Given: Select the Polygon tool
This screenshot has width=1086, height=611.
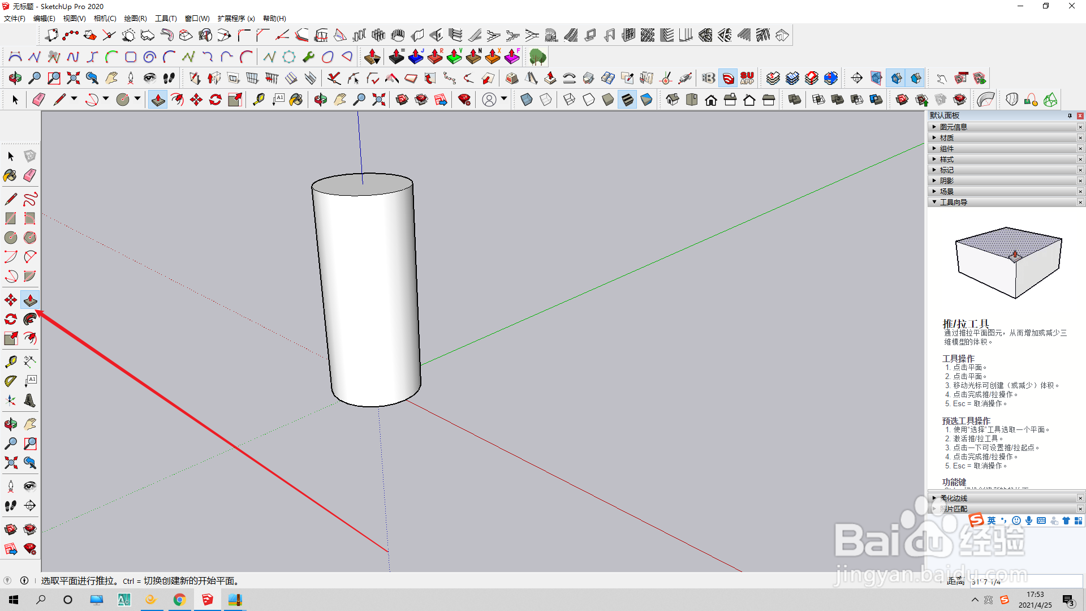Looking at the screenshot, I should coord(30,238).
